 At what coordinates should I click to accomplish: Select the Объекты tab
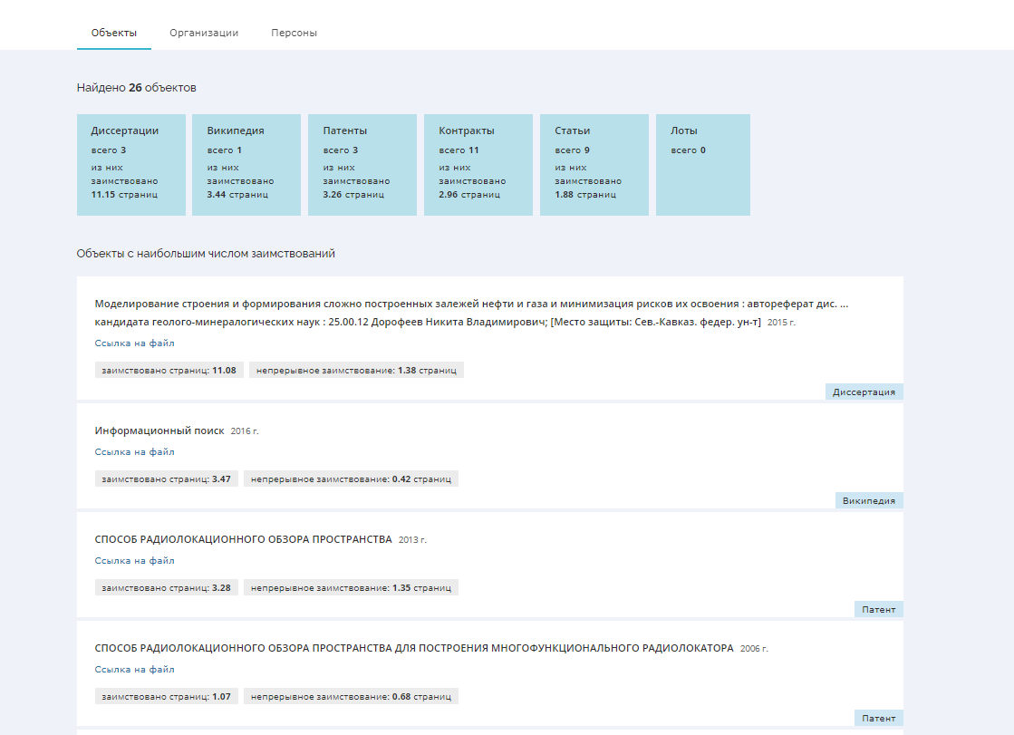pyautogui.click(x=114, y=33)
